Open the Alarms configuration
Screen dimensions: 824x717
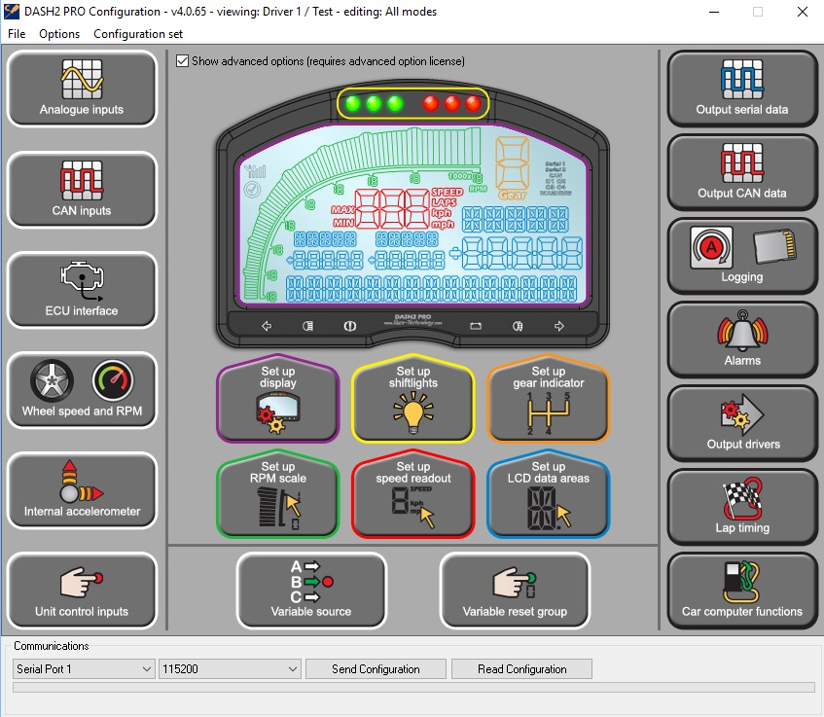pyautogui.click(x=742, y=340)
